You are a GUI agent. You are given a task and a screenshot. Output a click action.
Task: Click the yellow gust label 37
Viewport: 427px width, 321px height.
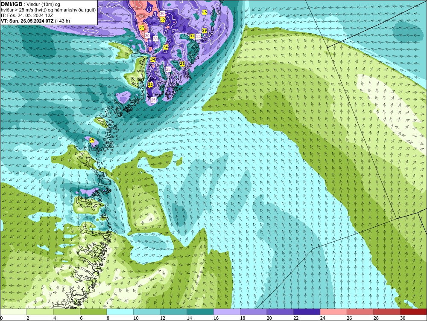pos(142,27)
